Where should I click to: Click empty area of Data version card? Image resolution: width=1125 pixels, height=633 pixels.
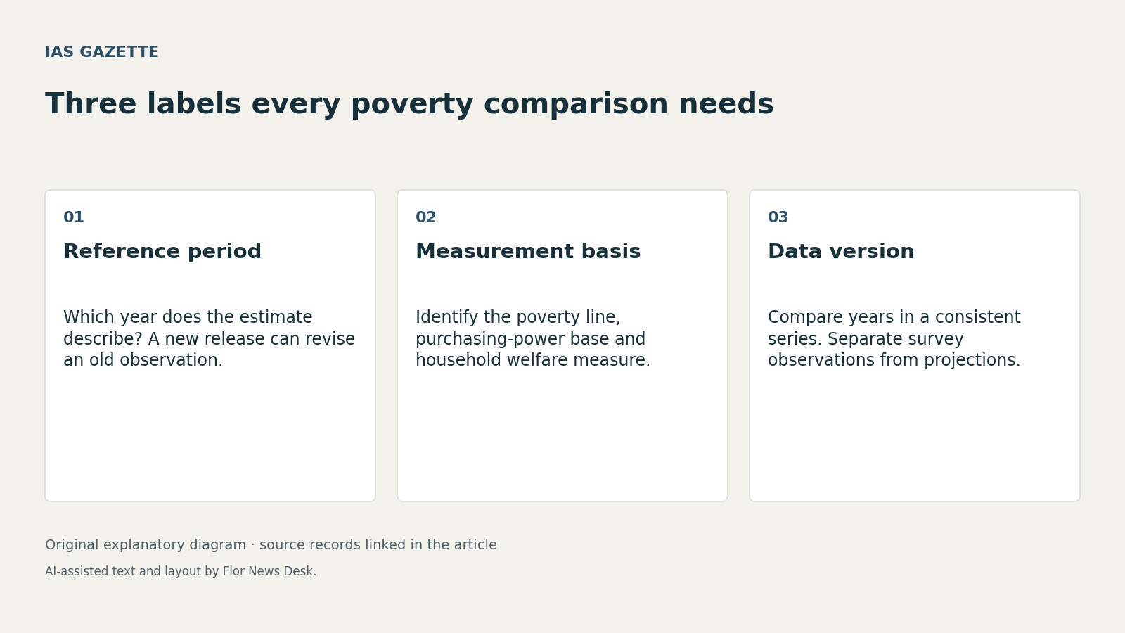pos(915,436)
